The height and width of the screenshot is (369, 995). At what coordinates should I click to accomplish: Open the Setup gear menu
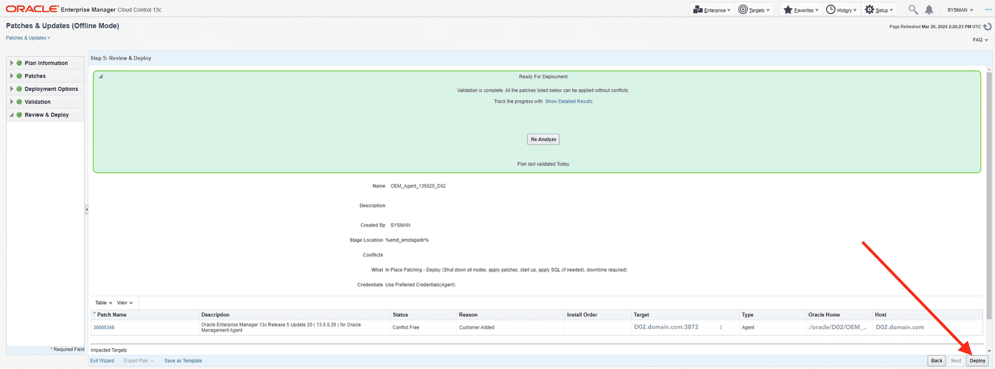click(x=879, y=10)
